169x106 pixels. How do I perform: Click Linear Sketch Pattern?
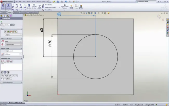(49, 7)
